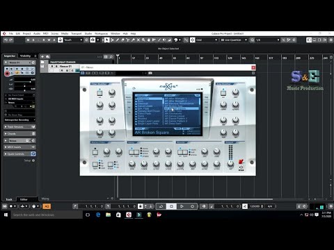This screenshot has height=250, width=334.
Task: Toggle the global Read R button
Action: [44, 40]
